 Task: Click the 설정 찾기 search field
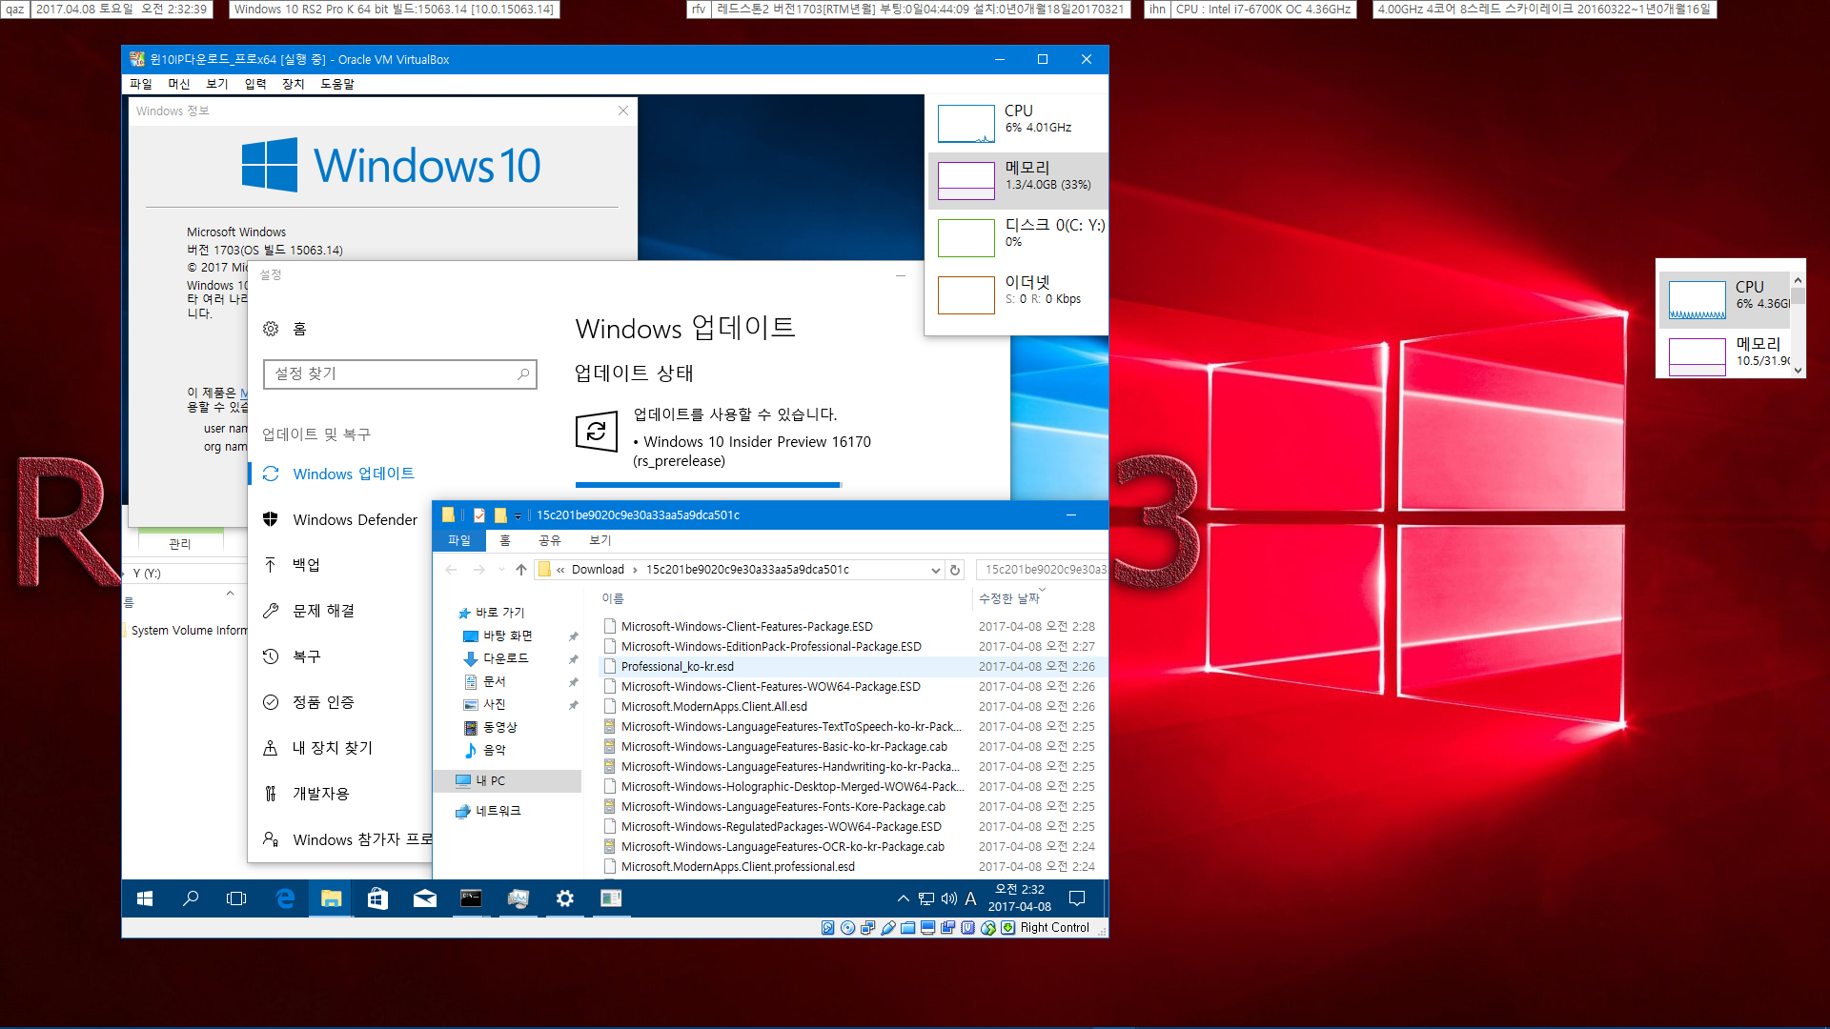[399, 374]
